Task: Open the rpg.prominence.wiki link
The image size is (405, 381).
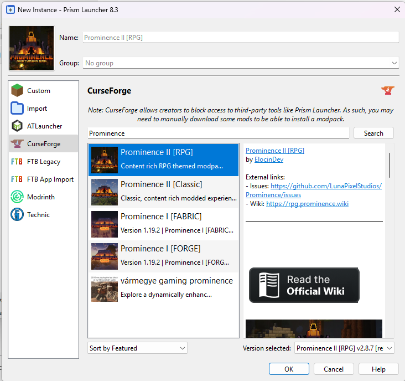Action: 307,204
